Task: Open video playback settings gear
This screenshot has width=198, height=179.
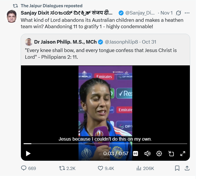Action: 159,153
